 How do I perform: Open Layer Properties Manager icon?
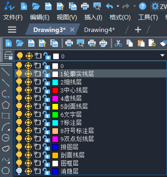(x=8, y=55)
